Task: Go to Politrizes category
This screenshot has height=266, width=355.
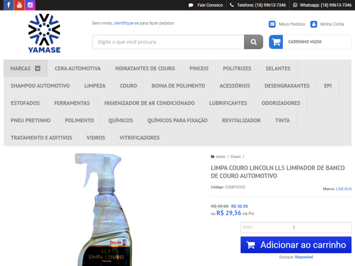Action: coord(237,69)
